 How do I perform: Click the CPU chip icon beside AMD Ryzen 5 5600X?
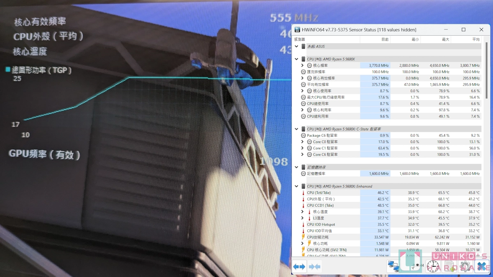[x=302, y=59]
